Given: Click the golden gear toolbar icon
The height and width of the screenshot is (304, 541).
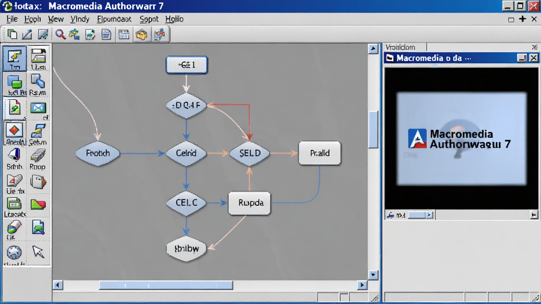Looking at the screenshot, I should tap(142, 34).
